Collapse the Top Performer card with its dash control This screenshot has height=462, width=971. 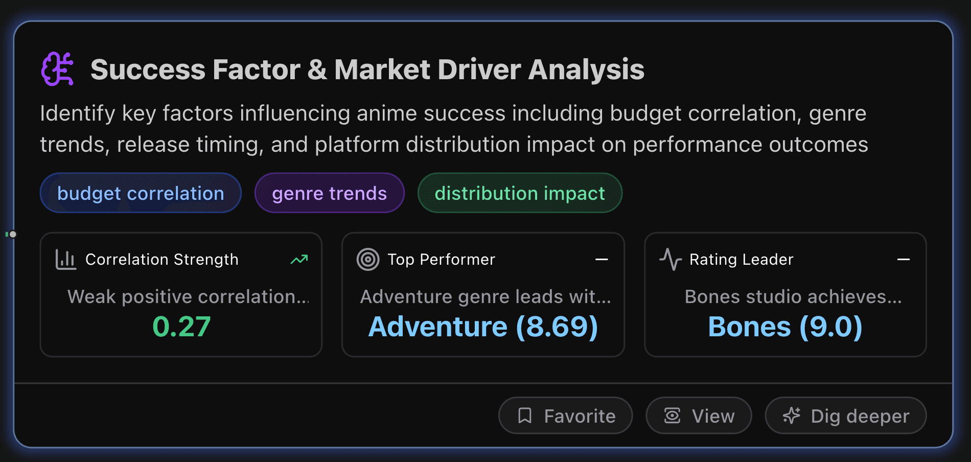coord(601,259)
